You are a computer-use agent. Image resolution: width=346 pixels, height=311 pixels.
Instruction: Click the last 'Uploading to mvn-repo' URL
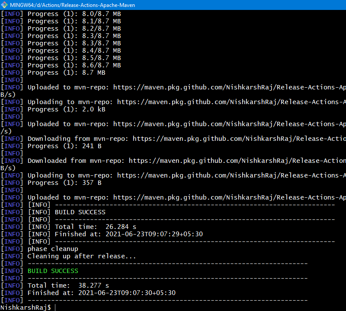[231, 175]
